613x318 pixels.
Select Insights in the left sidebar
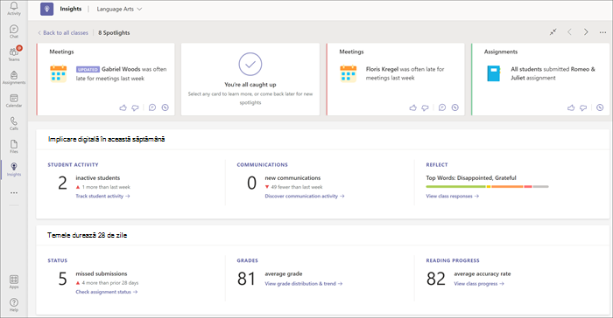coord(14,169)
